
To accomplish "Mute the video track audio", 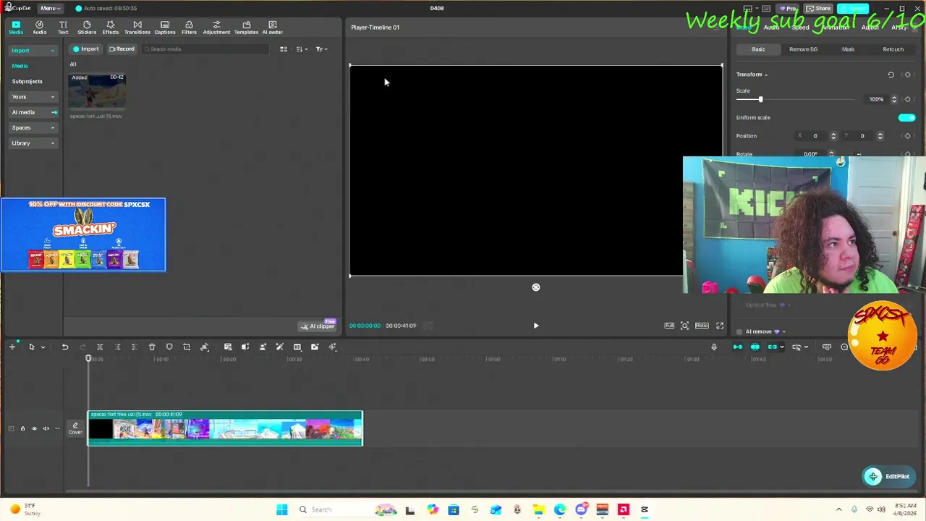I will point(46,428).
